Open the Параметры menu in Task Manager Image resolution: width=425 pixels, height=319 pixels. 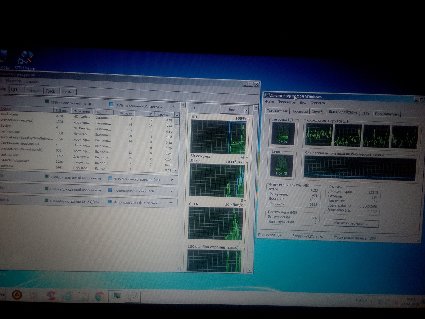[286, 102]
